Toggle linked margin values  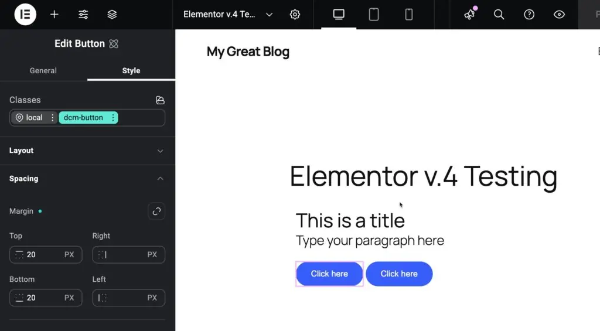[156, 211]
